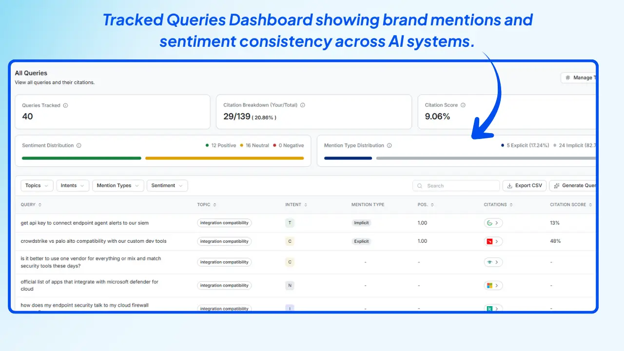Click the eye-shaped citation icon on vendor row
This screenshot has height=351, width=624.
[x=490, y=262]
